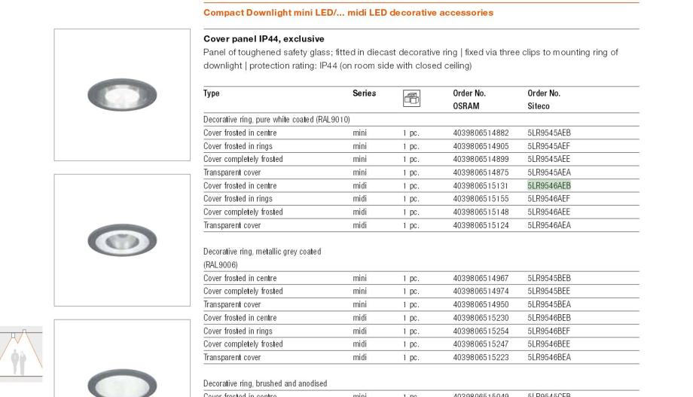This screenshot has height=397, width=693.
Task: Select OSRAM number 4039806515230
Action: [481, 318]
